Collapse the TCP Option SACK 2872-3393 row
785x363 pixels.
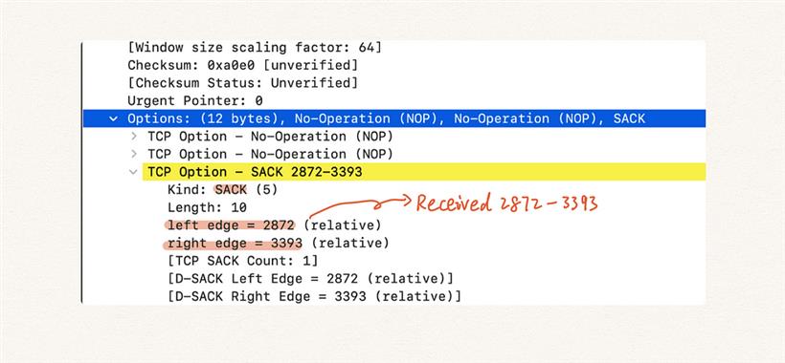pyautogui.click(x=133, y=172)
